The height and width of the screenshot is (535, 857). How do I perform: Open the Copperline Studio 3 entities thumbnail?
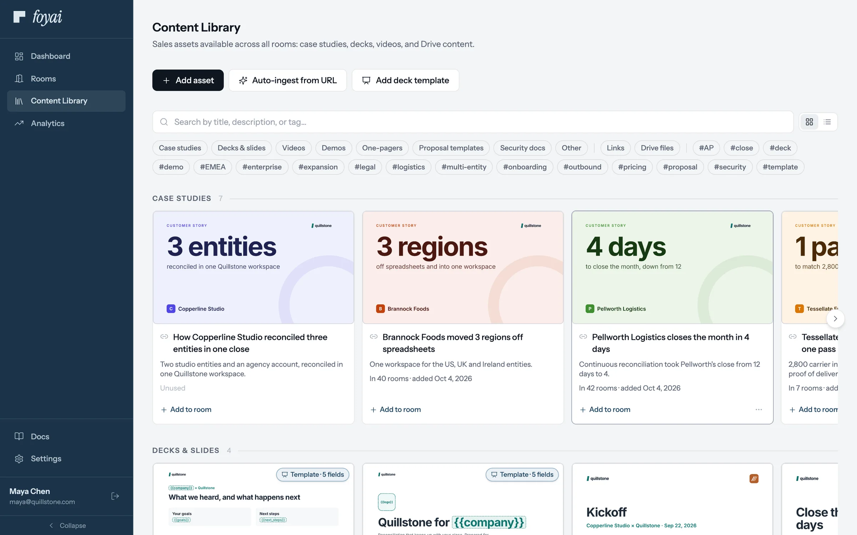(254, 267)
